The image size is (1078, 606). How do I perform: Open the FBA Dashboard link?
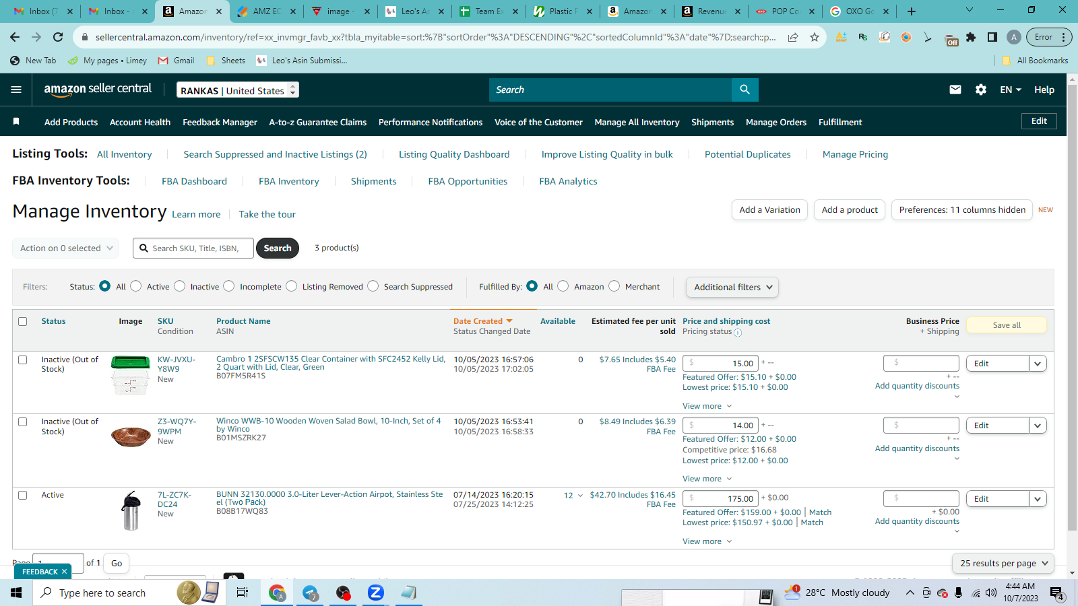194,181
